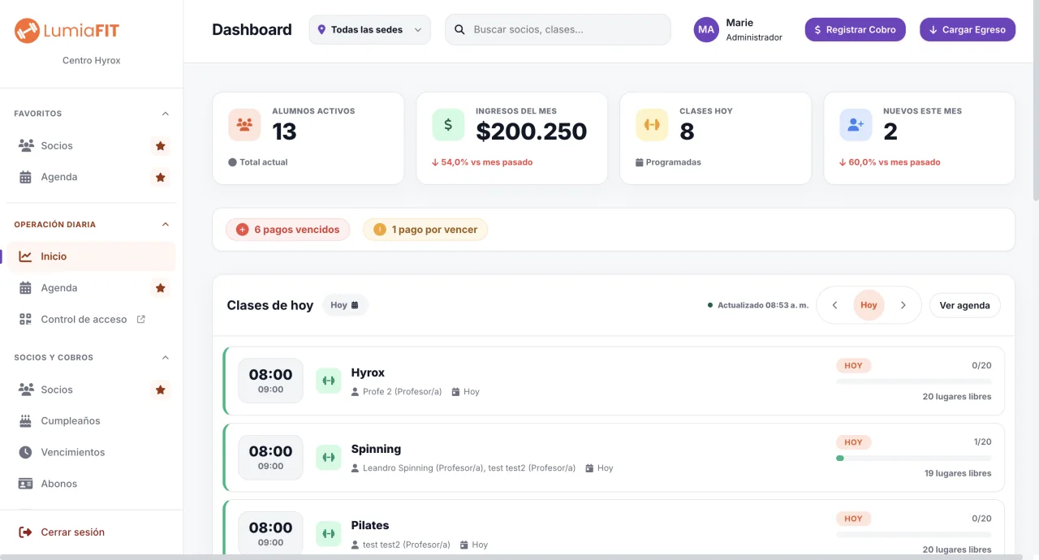Click the magnifying glass search icon

pos(459,30)
